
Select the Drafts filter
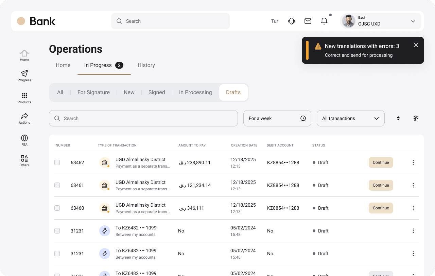[233, 92]
